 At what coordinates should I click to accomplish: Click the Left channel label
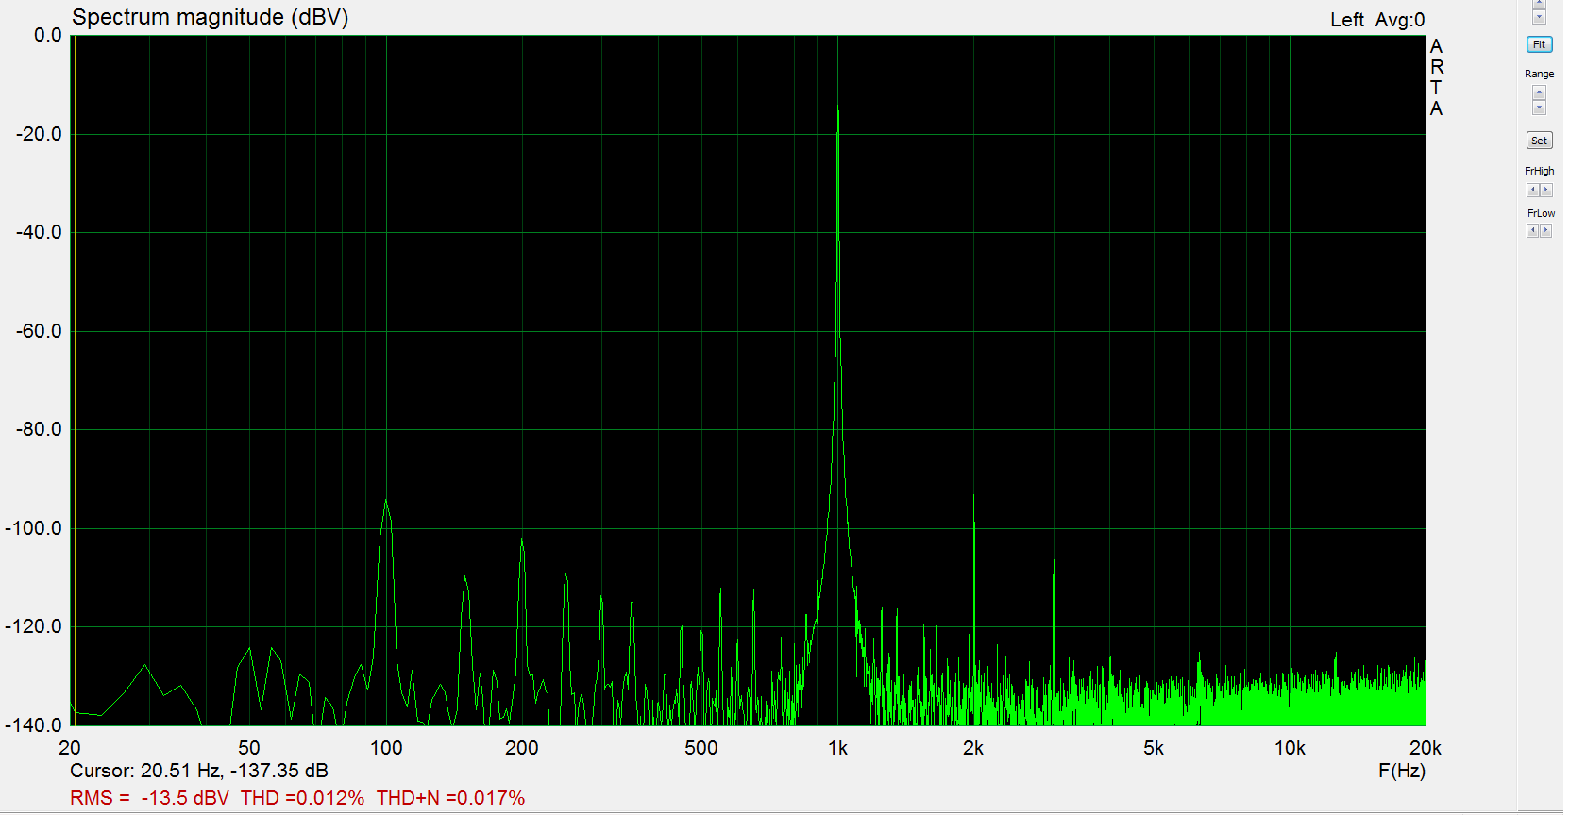pos(1347,20)
